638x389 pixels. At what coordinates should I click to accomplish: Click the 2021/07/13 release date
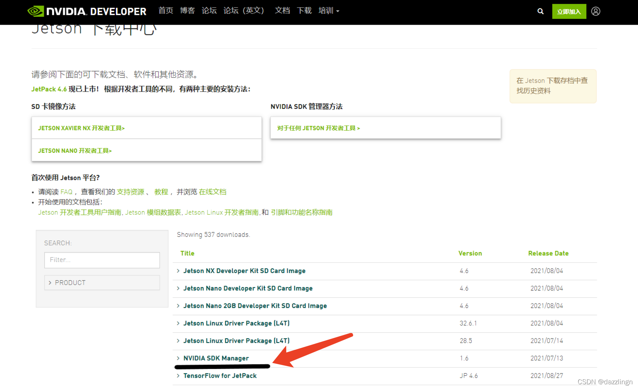547,358
